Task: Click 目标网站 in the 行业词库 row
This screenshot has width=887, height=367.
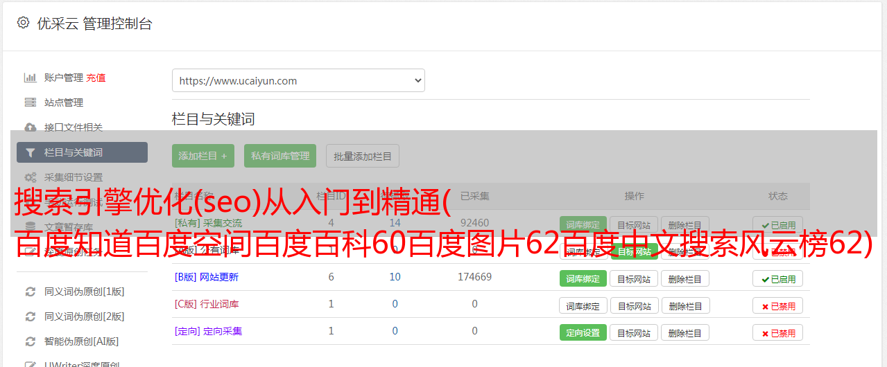Action: pos(634,305)
